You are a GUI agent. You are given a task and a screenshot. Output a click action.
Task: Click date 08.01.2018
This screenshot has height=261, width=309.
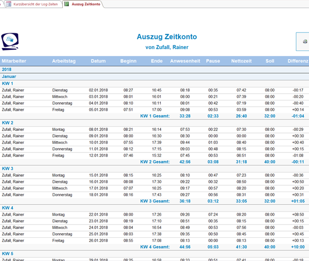[x=98, y=129]
